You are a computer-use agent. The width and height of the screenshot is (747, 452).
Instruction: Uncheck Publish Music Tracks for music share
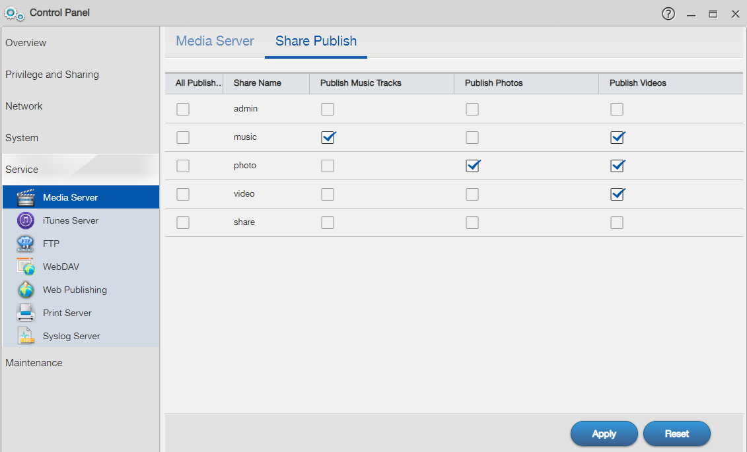[328, 137]
